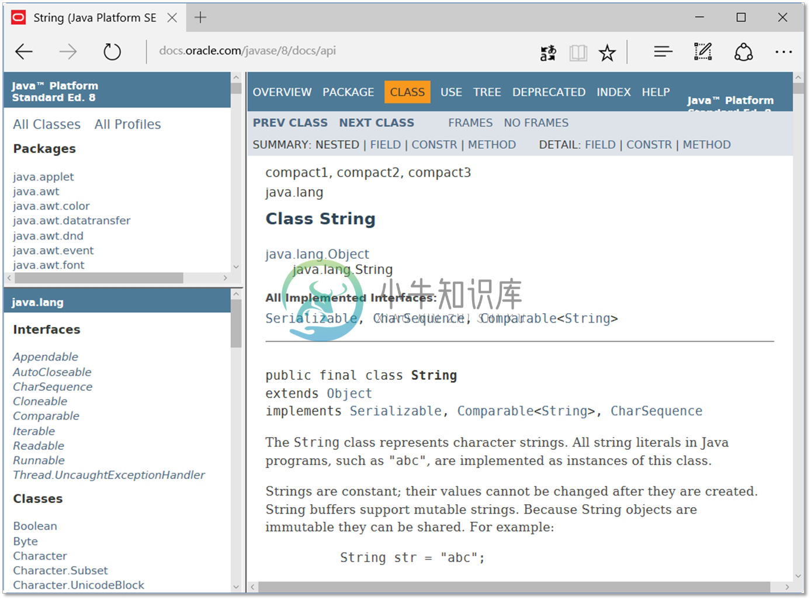Click the address bar URL
The width and height of the screenshot is (811, 600).
coord(248,51)
